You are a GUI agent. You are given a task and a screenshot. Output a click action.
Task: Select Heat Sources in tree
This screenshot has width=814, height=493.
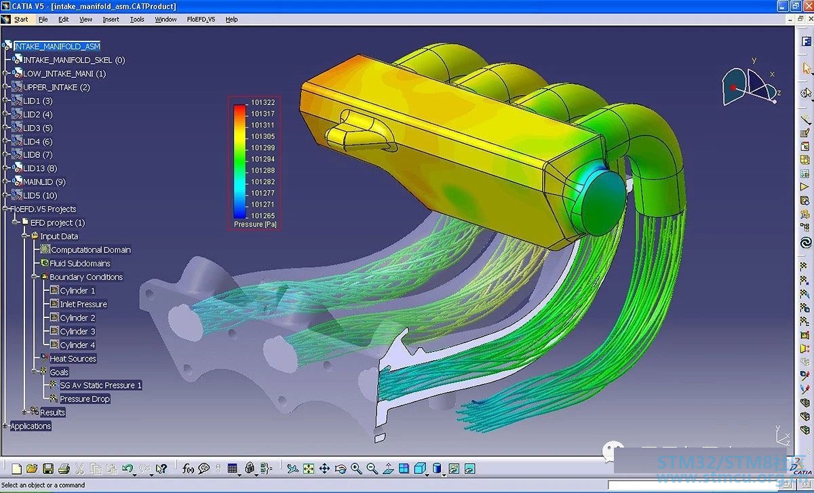click(x=73, y=358)
